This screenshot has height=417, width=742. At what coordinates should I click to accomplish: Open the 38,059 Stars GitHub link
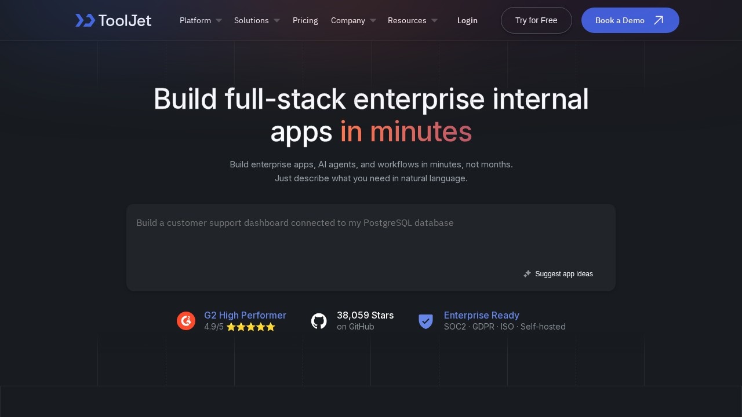[365, 315]
